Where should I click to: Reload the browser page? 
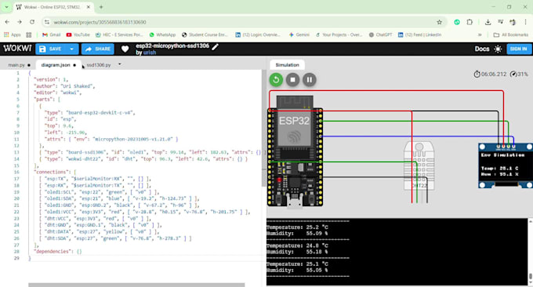pos(32,22)
